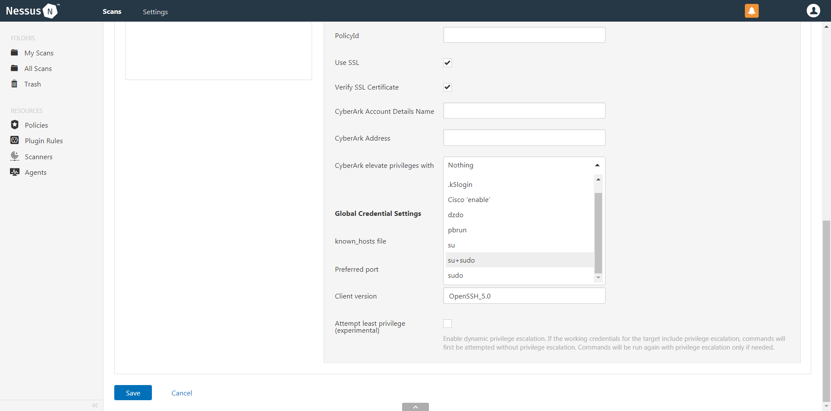Enable Attempt least privilege checkbox

click(448, 324)
